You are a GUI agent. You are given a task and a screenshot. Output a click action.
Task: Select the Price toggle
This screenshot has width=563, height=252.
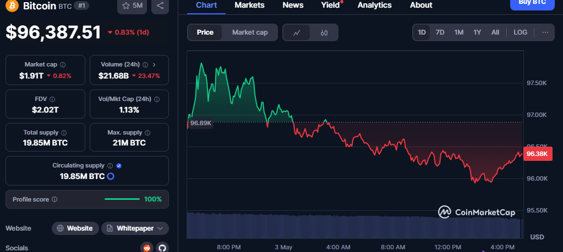(205, 32)
